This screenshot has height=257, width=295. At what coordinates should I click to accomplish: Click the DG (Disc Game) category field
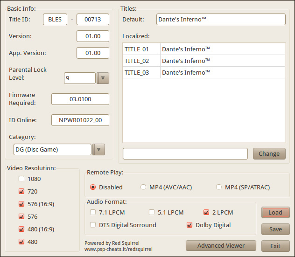(x=52, y=149)
